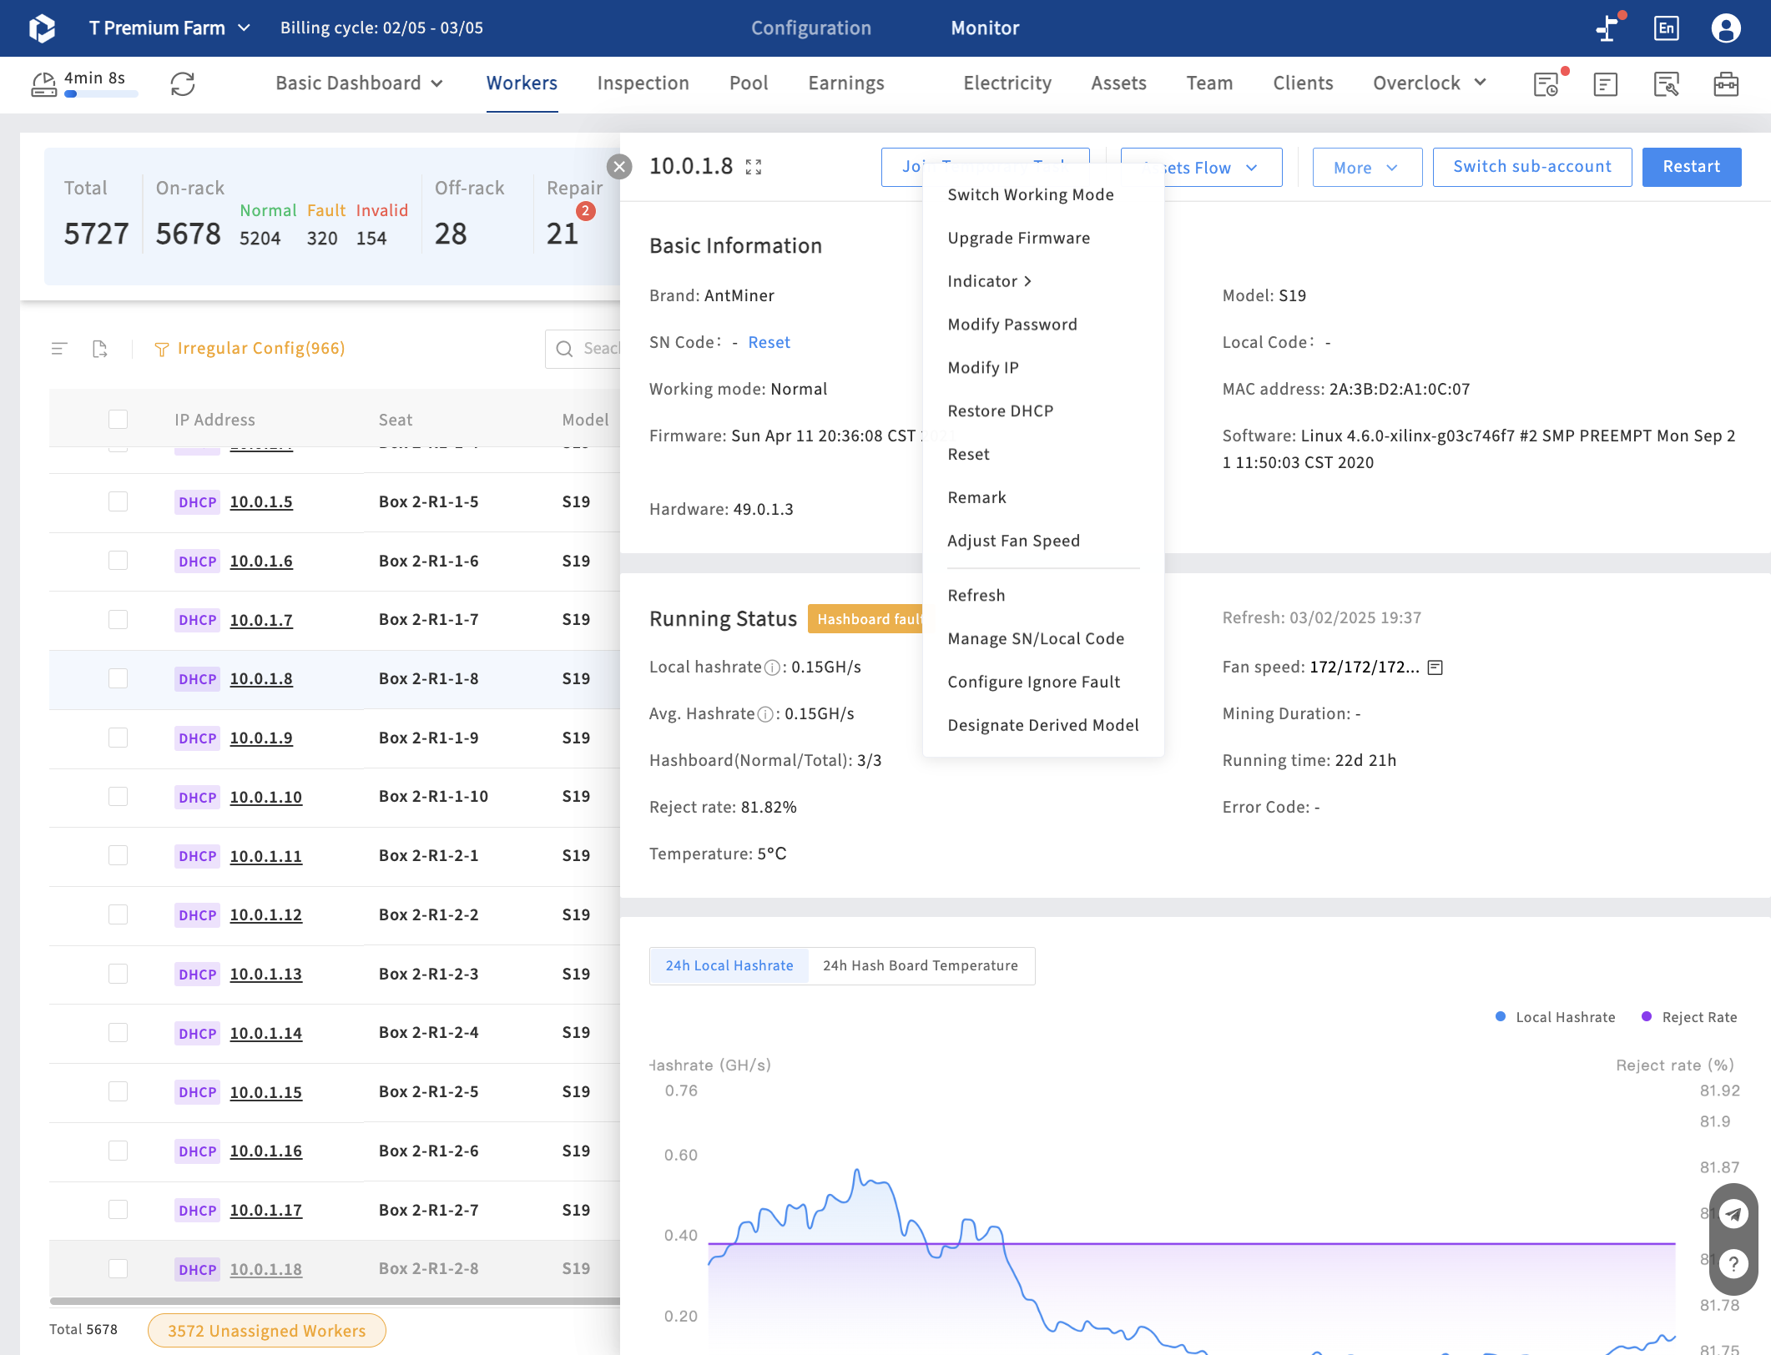1771x1355 pixels.
Task: Close the 10.0.1.8 detail panel
Action: [x=619, y=167]
